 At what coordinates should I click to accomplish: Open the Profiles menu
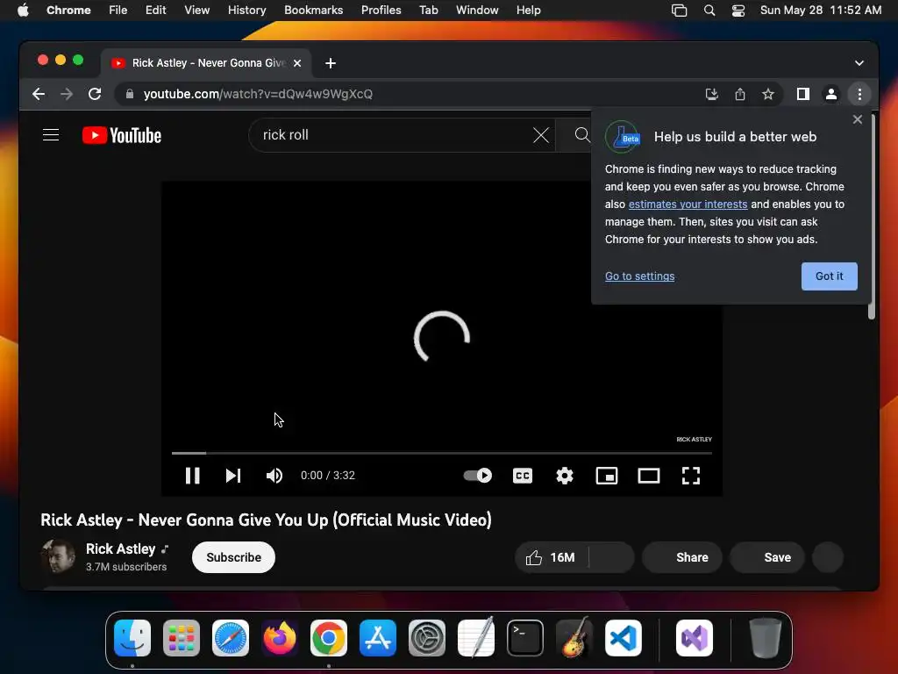click(x=381, y=10)
